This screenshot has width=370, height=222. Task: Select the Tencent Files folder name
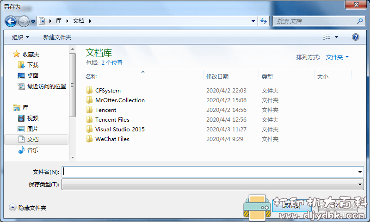tap(112, 120)
